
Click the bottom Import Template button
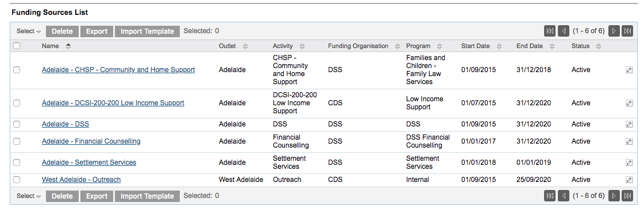[147, 196]
